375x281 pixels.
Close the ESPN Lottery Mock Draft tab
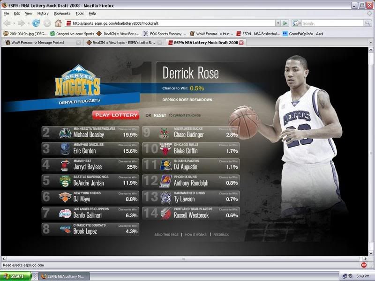pos(241,43)
